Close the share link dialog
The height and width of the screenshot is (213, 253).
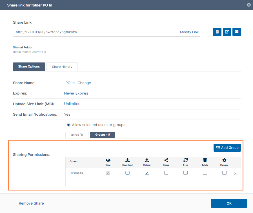(x=248, y=5)
